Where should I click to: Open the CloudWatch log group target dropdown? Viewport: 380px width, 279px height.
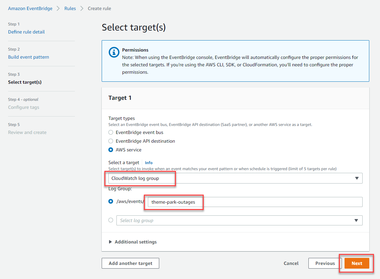pyautogui.click(x=235, y=178)
